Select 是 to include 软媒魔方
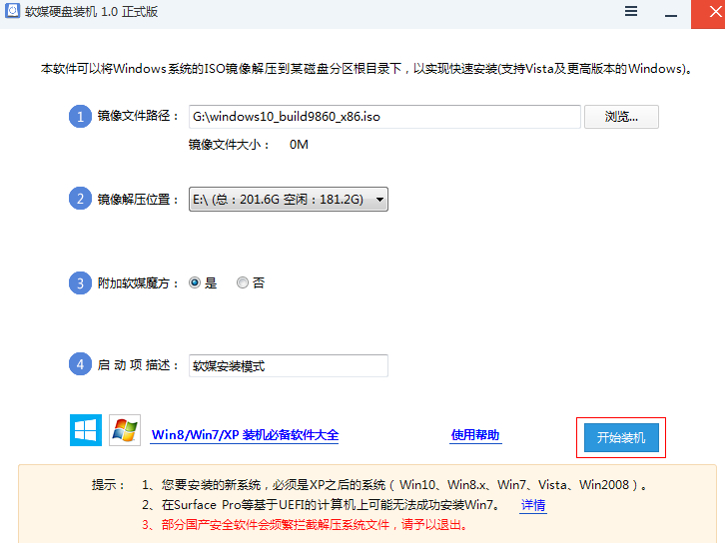Viewport: 725px width, 543px height. (x=195, y=282)
